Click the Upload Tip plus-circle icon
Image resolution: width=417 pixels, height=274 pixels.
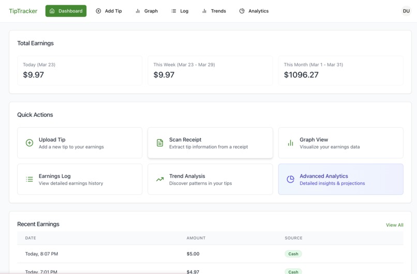(x=29, y=143)
